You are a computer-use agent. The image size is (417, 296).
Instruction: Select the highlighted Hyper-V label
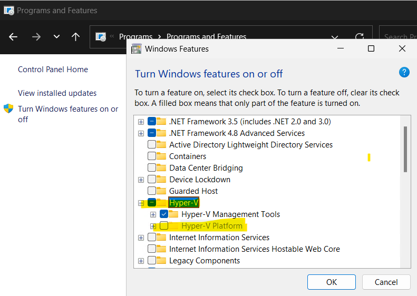click(x=184, y=203)
